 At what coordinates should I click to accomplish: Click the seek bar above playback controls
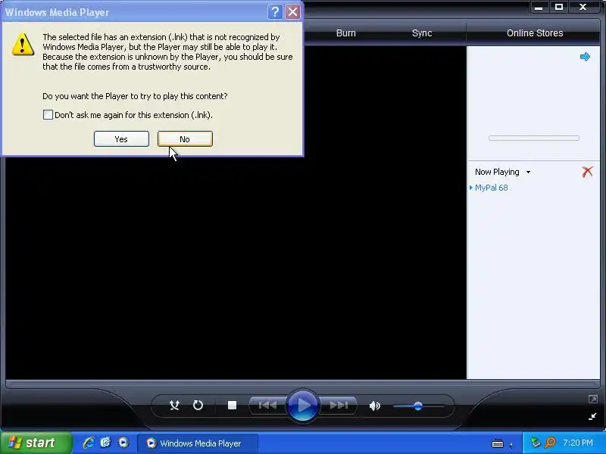pos(302,384)
